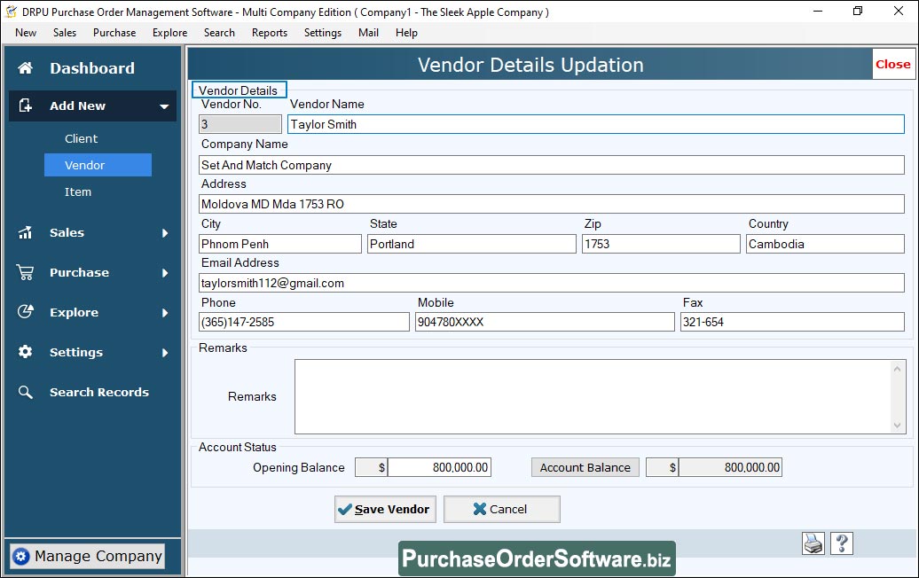Click the Phone number field
This screenshot has width=919, height=578.
(x=304, y=322)
